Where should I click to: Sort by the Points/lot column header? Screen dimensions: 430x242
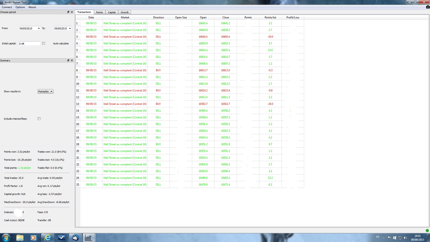(270, 17)
